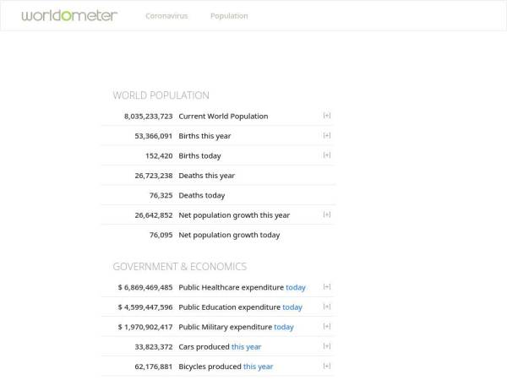The height and width of the screenshot is (380, 507).
Task: Expand Public Healthcare expenditure details
Action: point(327,287)
